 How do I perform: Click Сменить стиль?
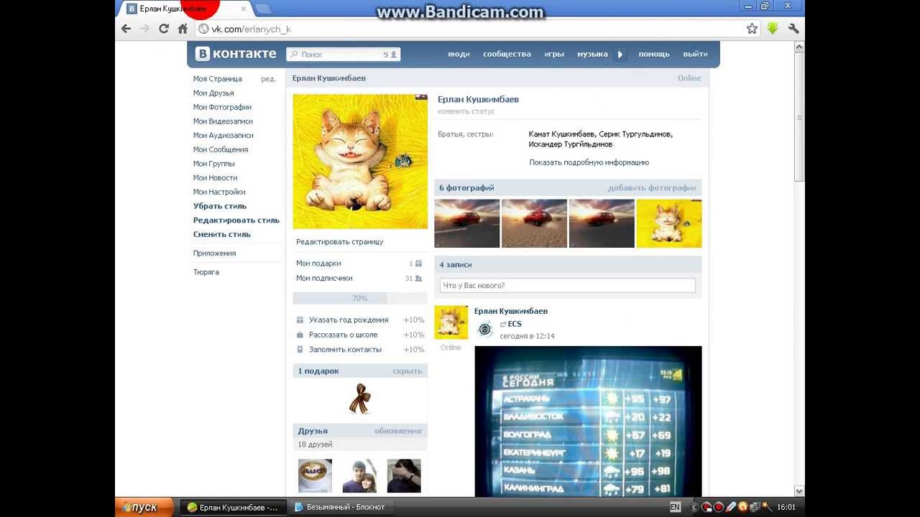coord(222,234)
